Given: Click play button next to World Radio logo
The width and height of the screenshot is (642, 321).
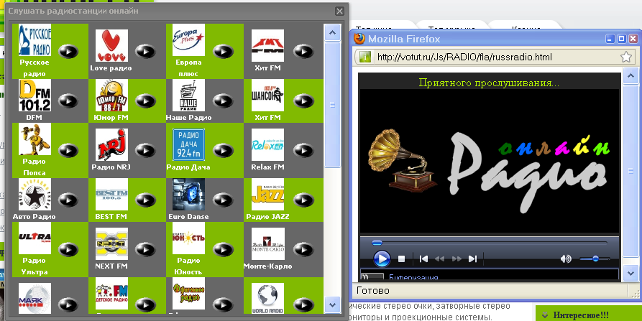Looking at the screenshot, I should (x=303, y=304).
